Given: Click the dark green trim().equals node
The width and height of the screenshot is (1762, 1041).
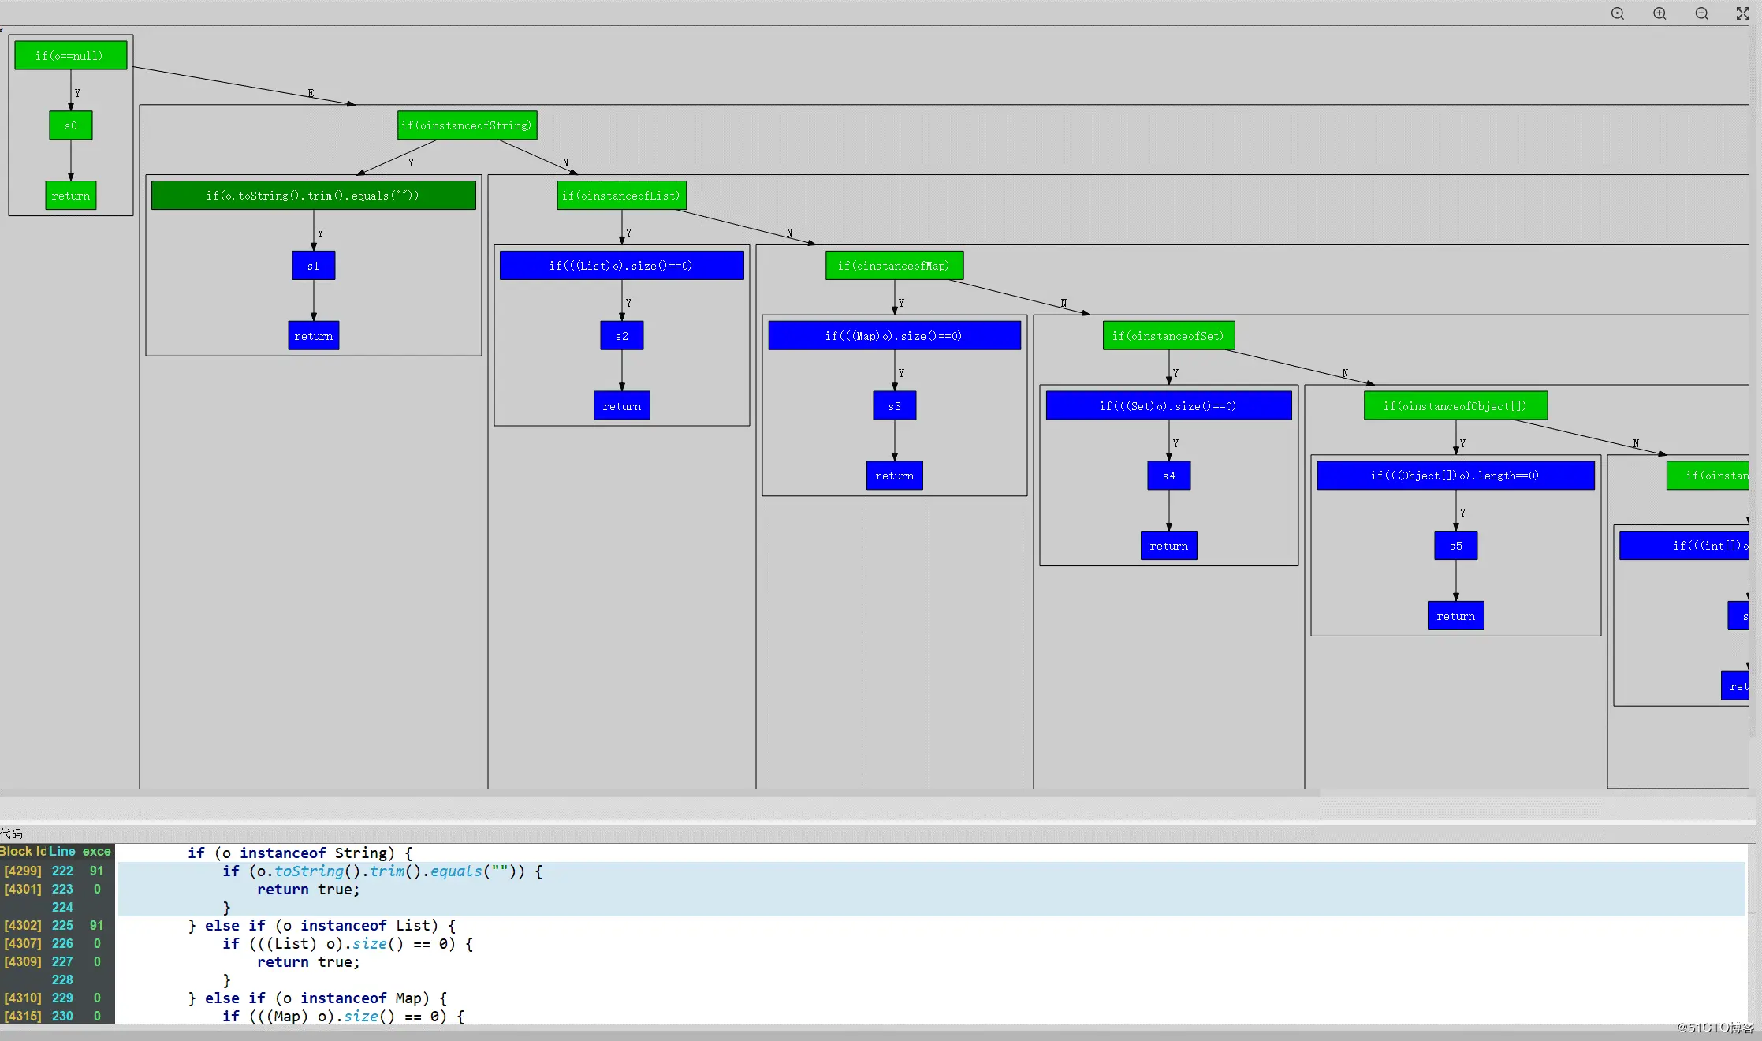Looking at the screenshot, I should click(x=313, y=196).
